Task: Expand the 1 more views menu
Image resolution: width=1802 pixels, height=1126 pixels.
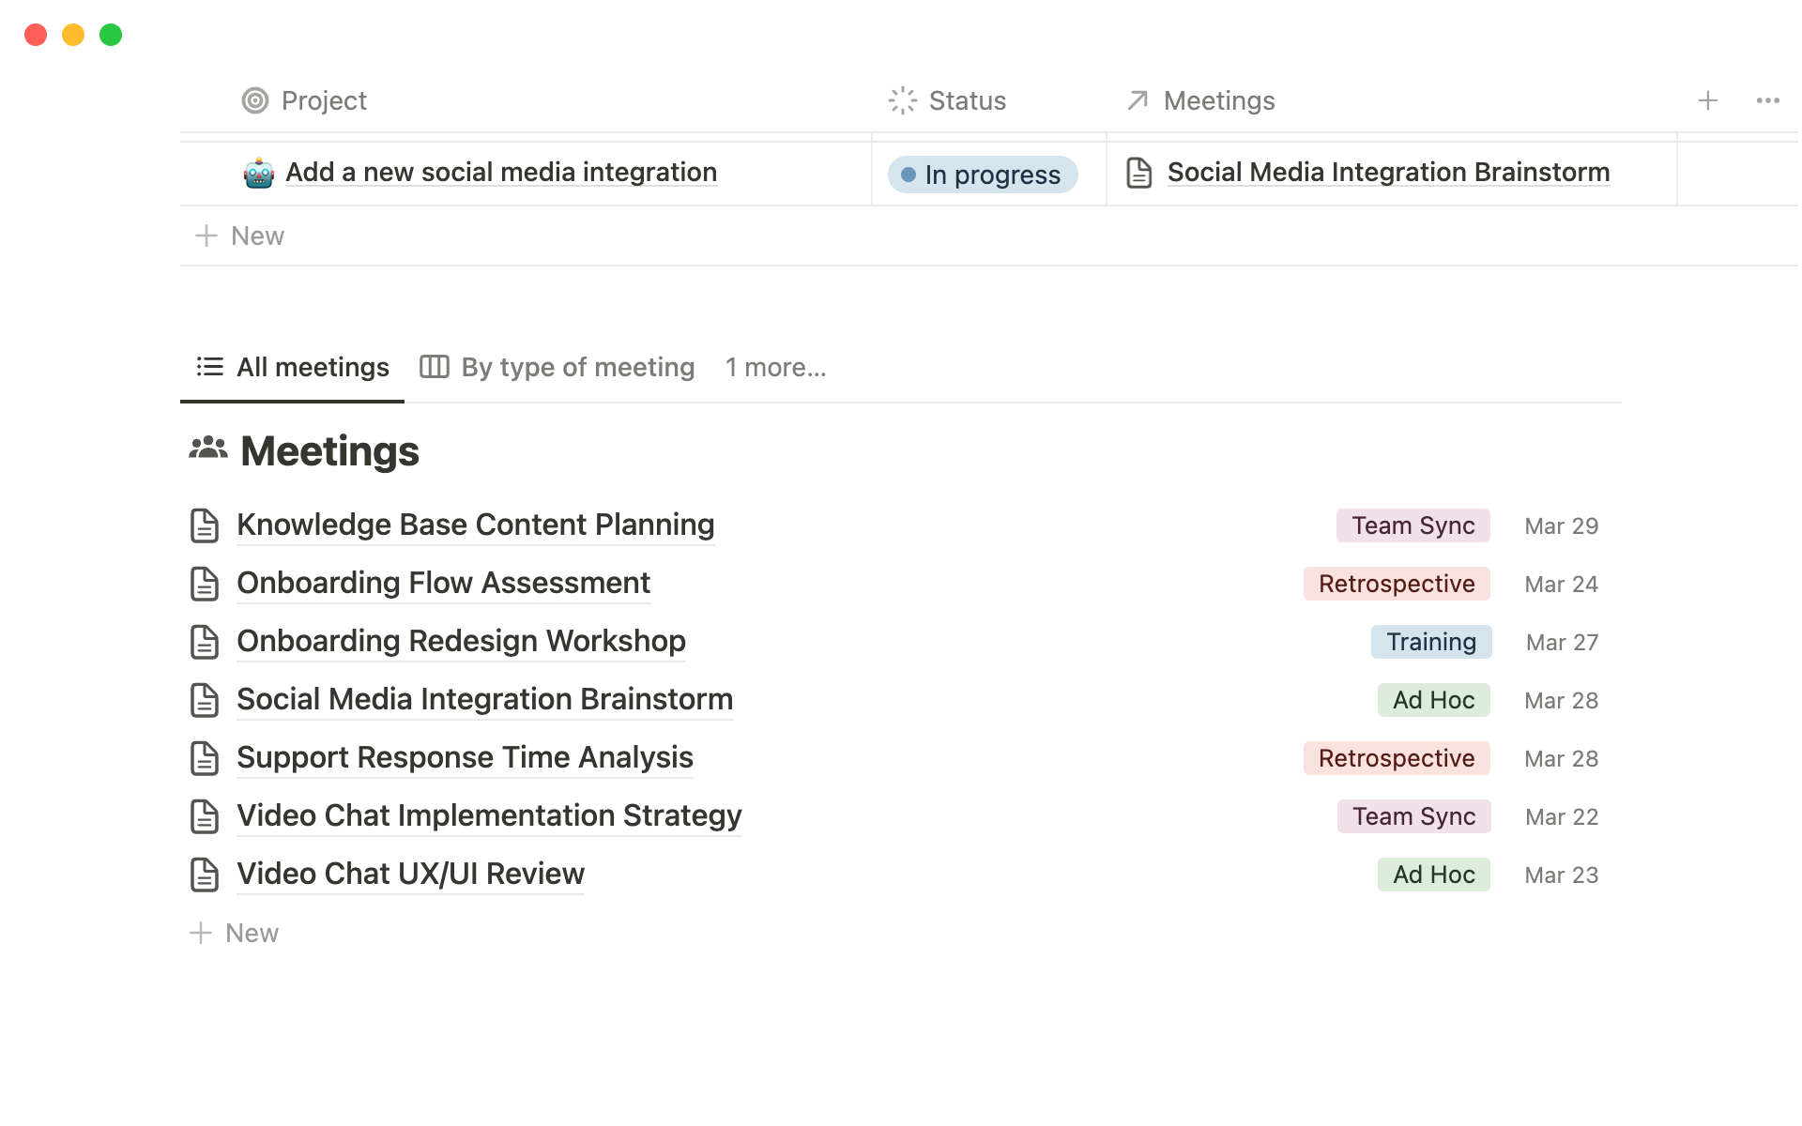Action: [x=775, y=368]
